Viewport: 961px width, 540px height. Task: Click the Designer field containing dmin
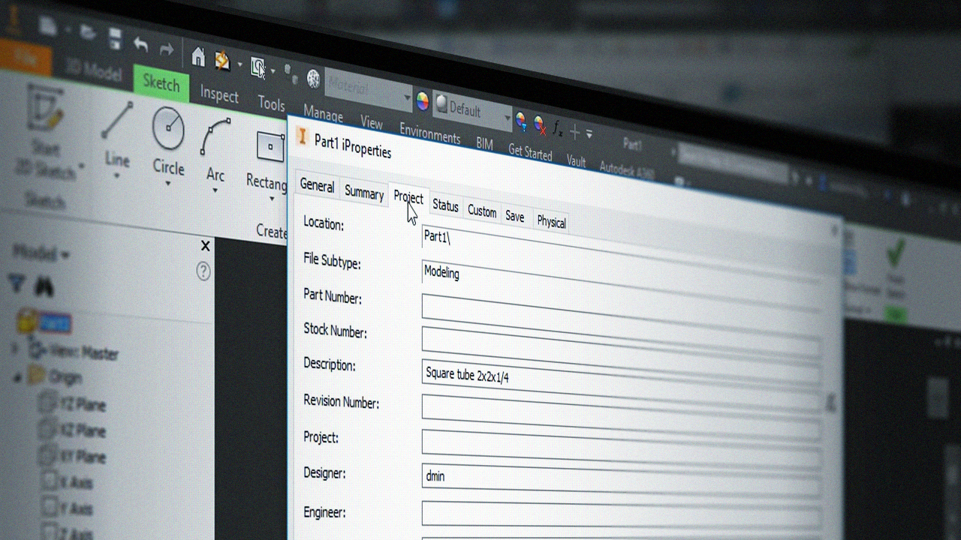tap(620, 481)
